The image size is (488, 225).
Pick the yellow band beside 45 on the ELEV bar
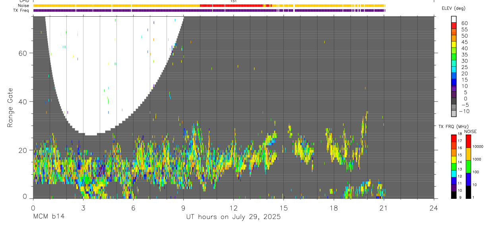tap(454, 44)
